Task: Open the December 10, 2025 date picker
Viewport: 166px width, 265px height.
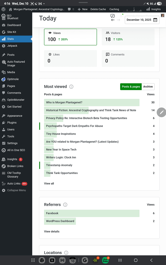Action: pos(142,20)
